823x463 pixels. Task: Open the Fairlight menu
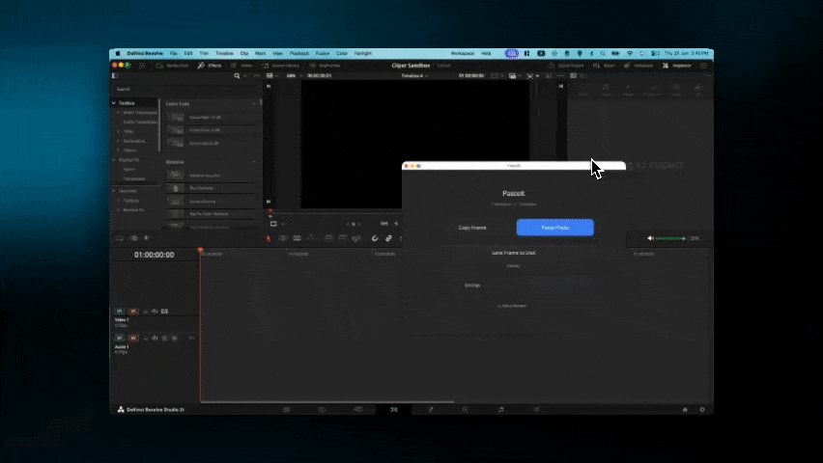click(362, 53)
